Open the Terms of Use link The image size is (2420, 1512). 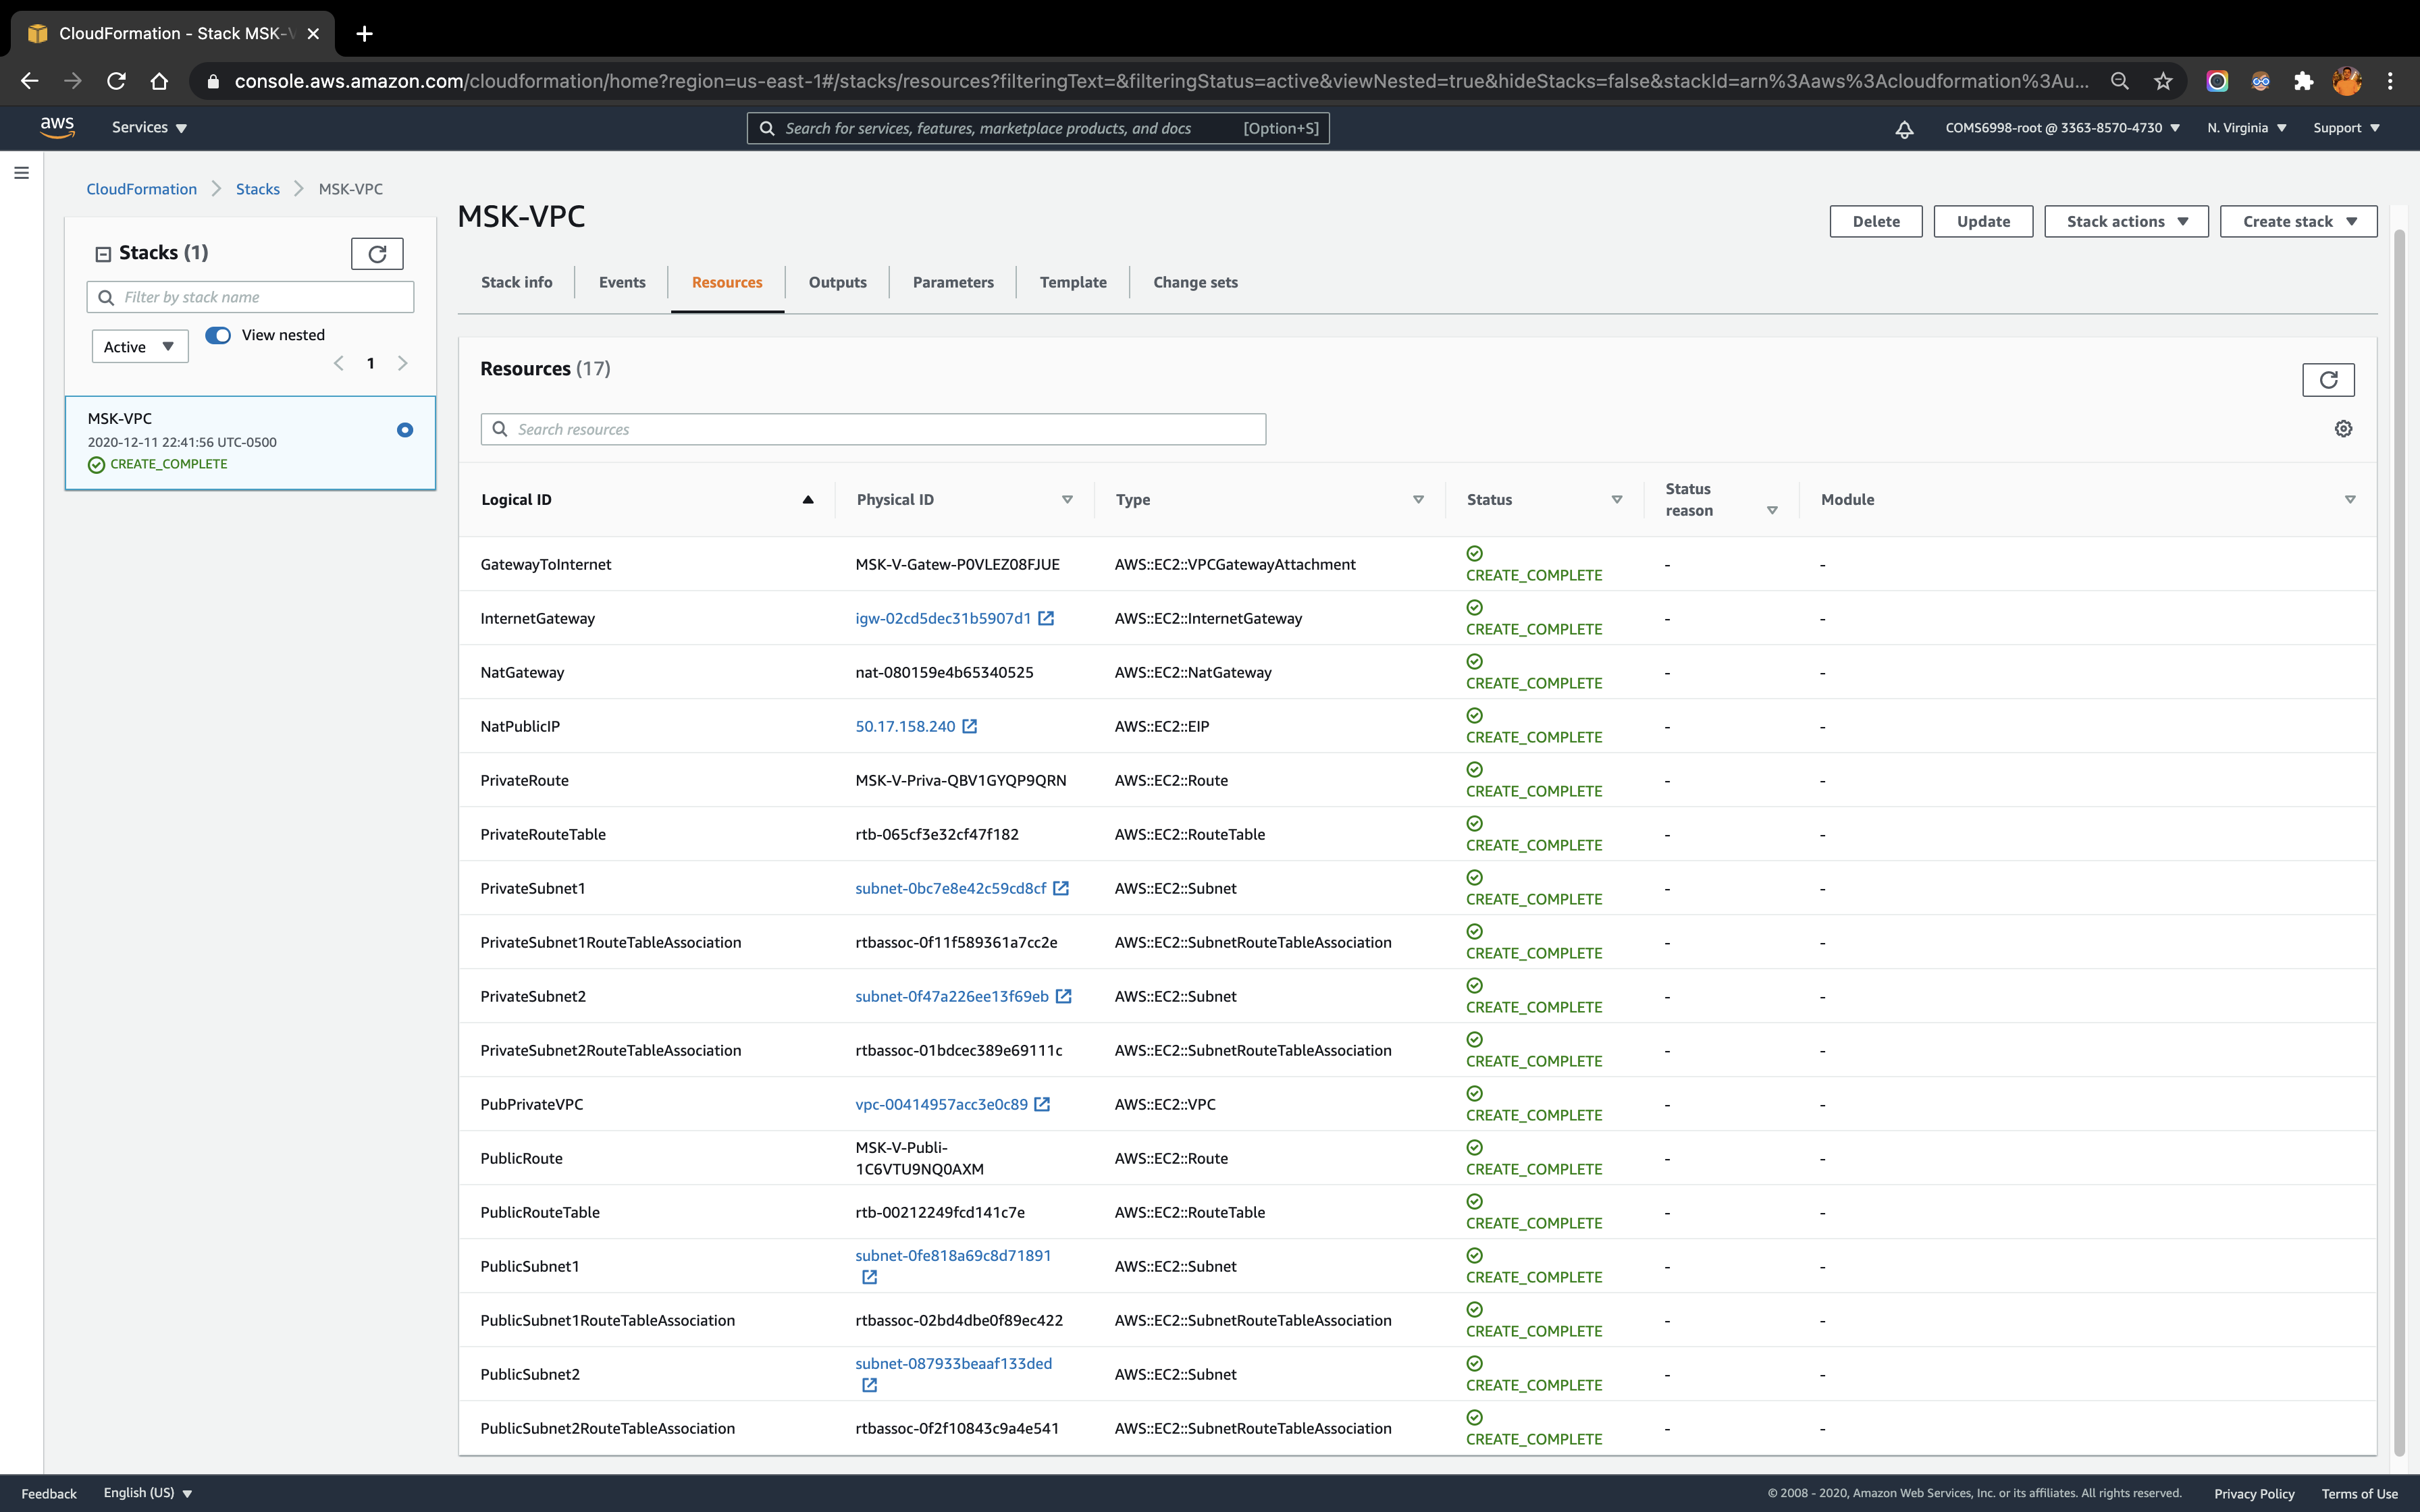[2359, 1493]
